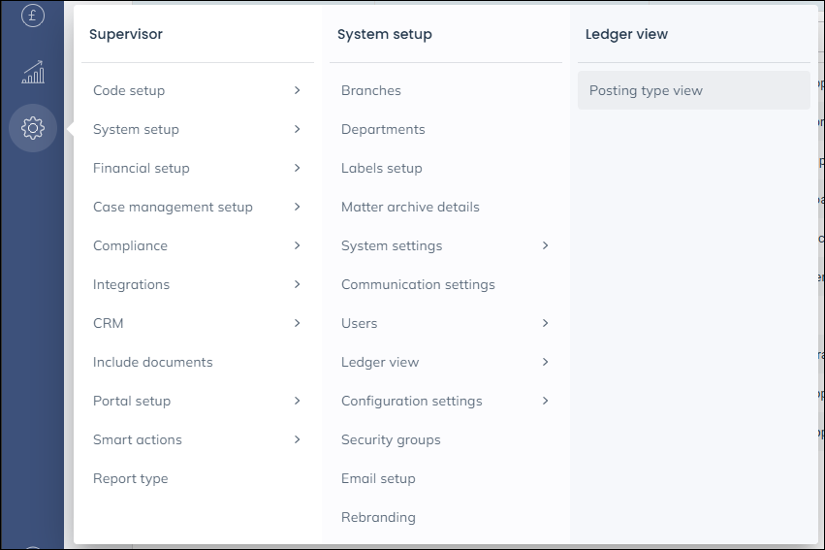Open Security groups

pos(391,439)
